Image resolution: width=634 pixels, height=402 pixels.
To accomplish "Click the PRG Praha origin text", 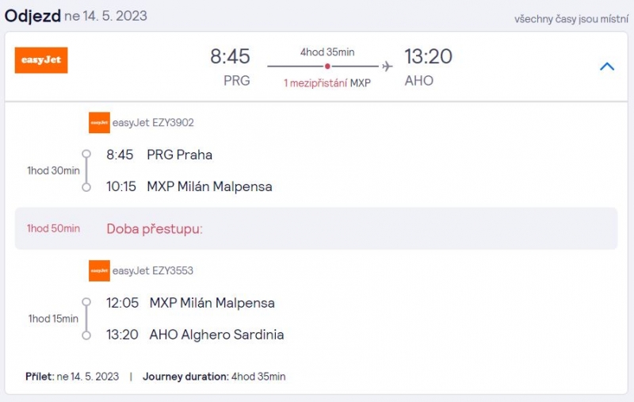I will click(x=180, y=155).
